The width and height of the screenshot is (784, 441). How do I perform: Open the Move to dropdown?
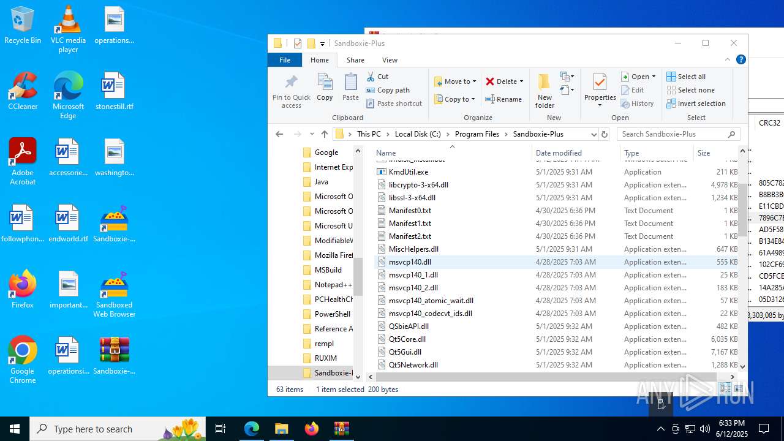pyautogui.click(x=455, y=81)
